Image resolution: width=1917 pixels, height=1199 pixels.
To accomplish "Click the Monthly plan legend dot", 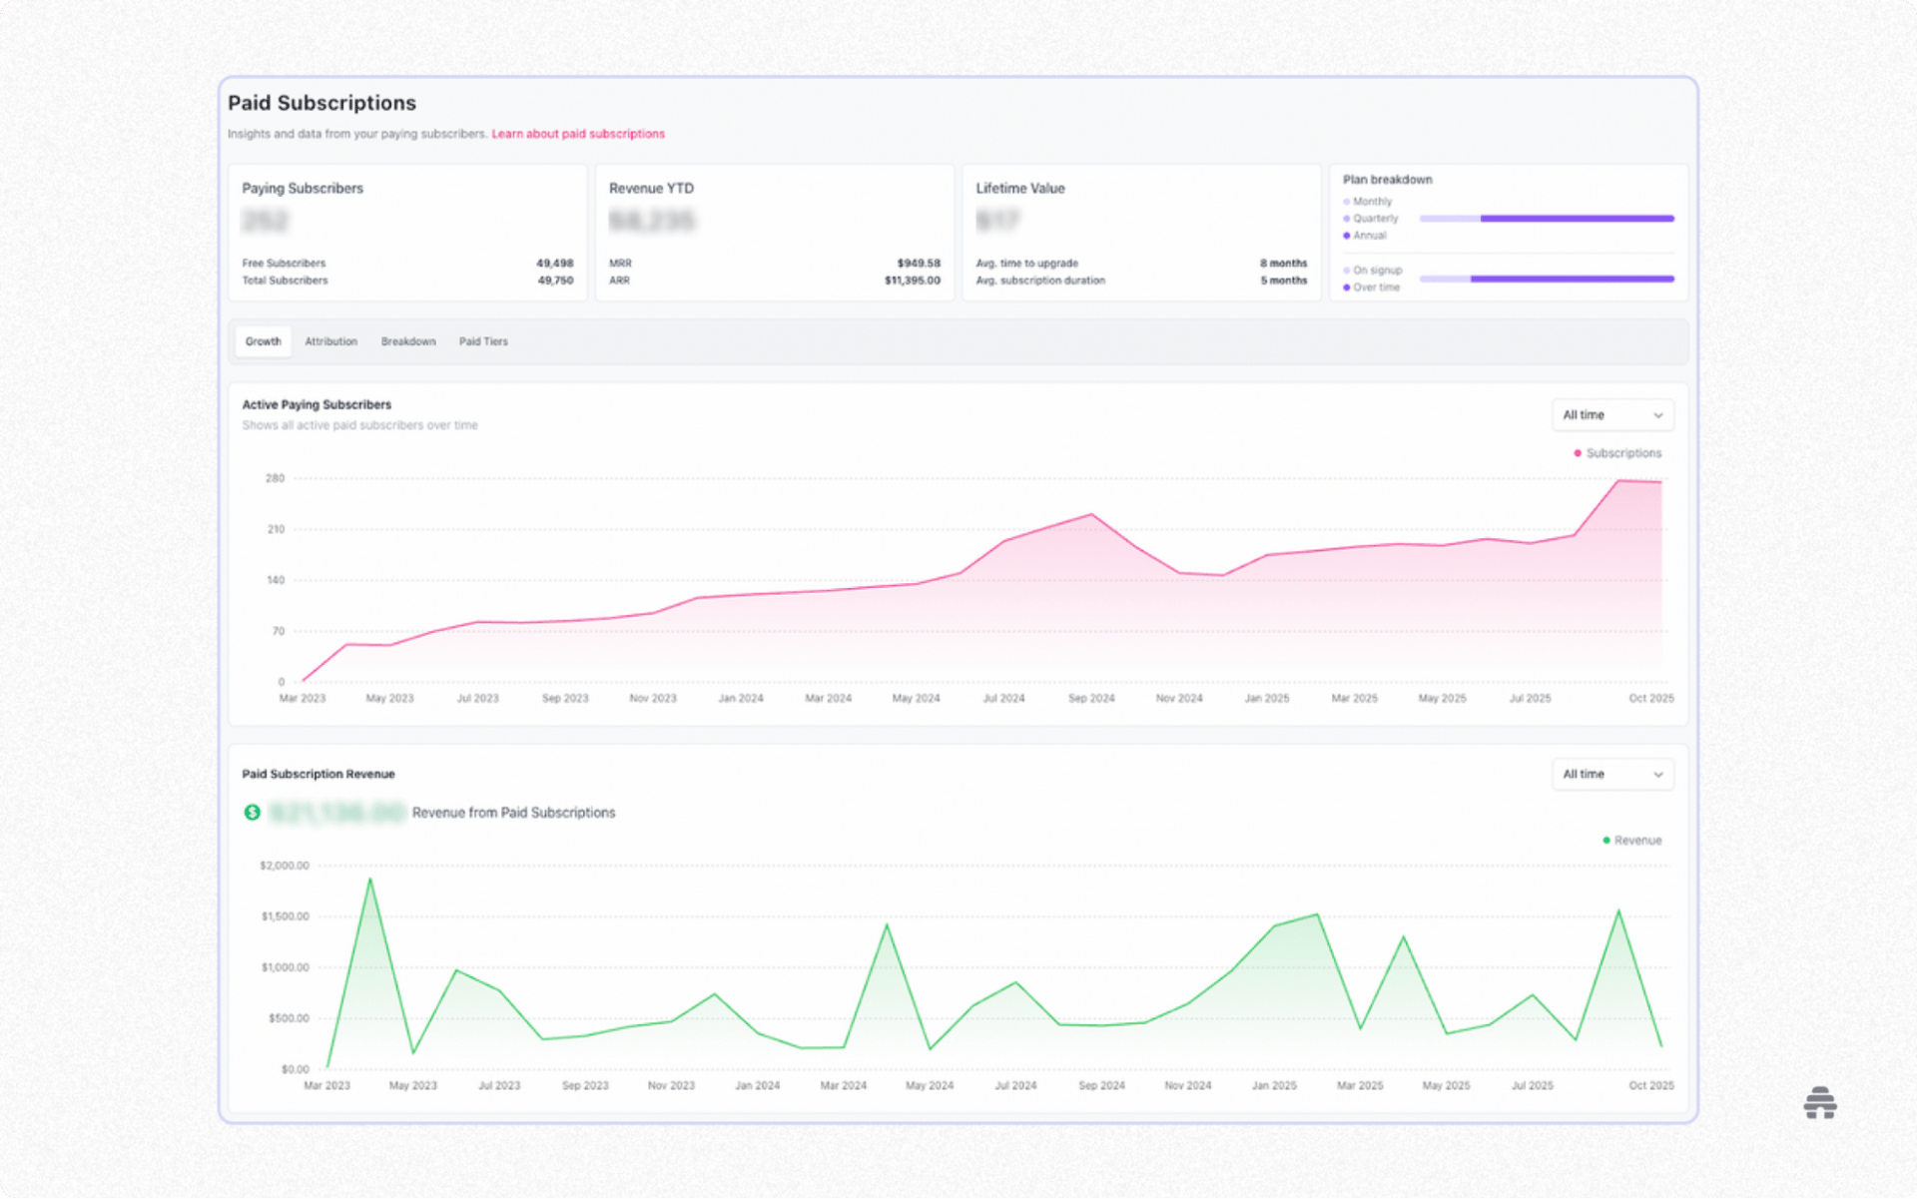I will pyautogui.click(x=1347, y=202).
